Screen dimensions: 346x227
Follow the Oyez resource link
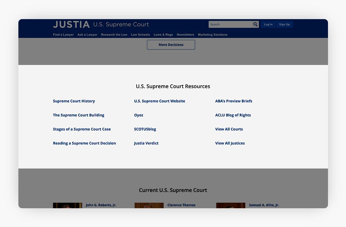coord(138,115)
